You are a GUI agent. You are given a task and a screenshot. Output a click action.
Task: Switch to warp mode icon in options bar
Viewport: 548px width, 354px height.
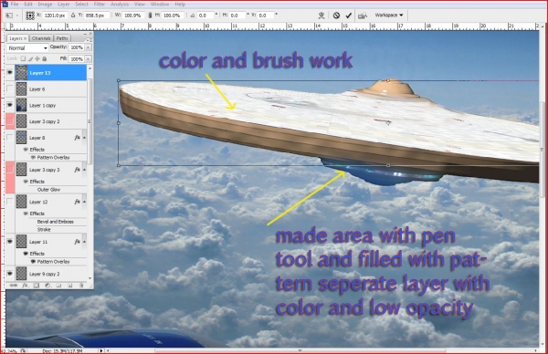click(321, 16)
